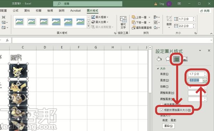Open the 校閱 ribbon tab

point(39,11)
